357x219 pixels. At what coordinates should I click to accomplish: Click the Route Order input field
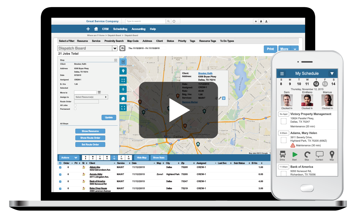tap(86, 102)
